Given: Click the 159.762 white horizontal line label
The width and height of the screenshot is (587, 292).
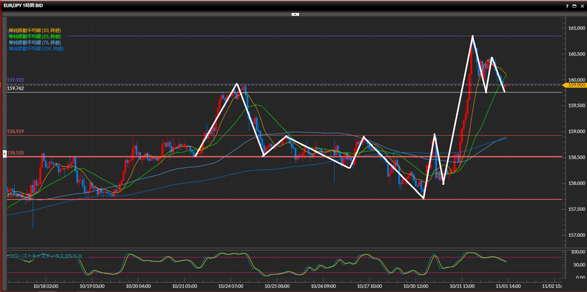Looking at the screenshot, I should 15,88.
